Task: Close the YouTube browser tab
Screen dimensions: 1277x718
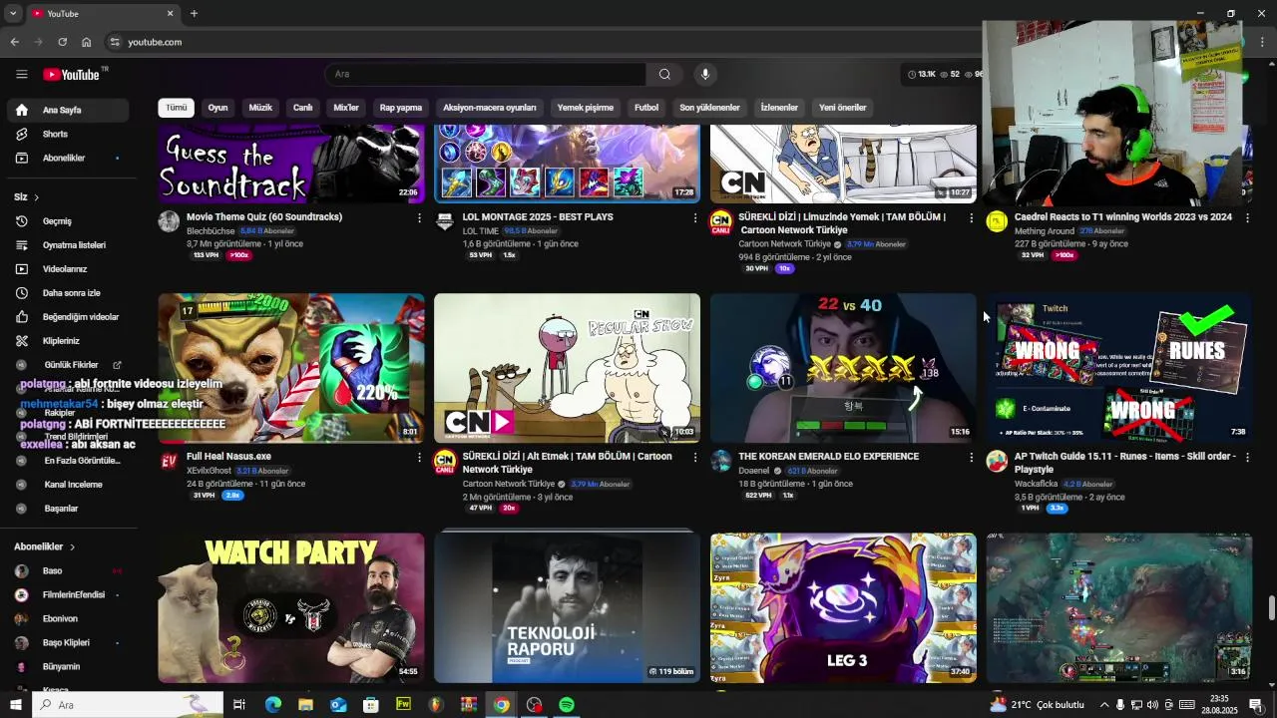Action: pos(170,13)
